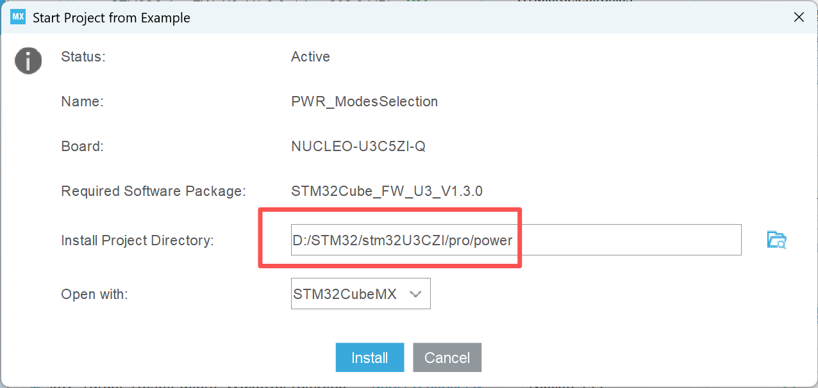Screen dimensions: 818x388
Task: Click the PWR_ModesSelection name value
Action: [x=364, y=101]
